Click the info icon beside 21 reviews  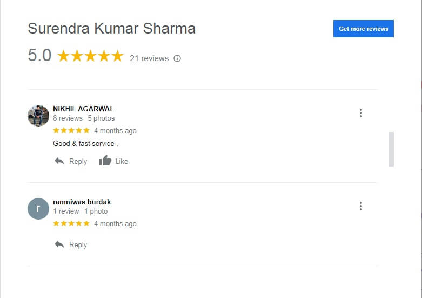pyautogui.click(x=177, y=58)
